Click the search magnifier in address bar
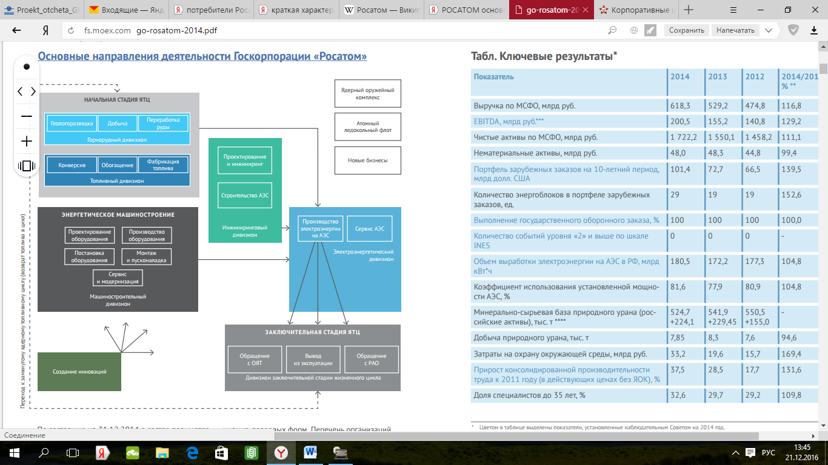 [613, 30]
